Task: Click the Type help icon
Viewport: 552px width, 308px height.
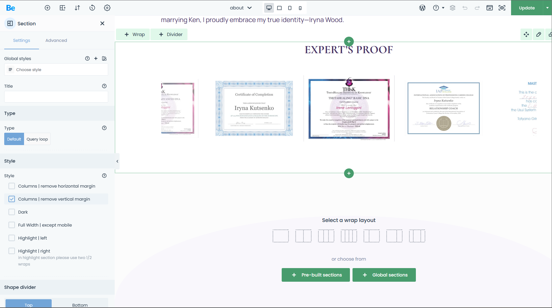Action: click(x=104, y=128)
